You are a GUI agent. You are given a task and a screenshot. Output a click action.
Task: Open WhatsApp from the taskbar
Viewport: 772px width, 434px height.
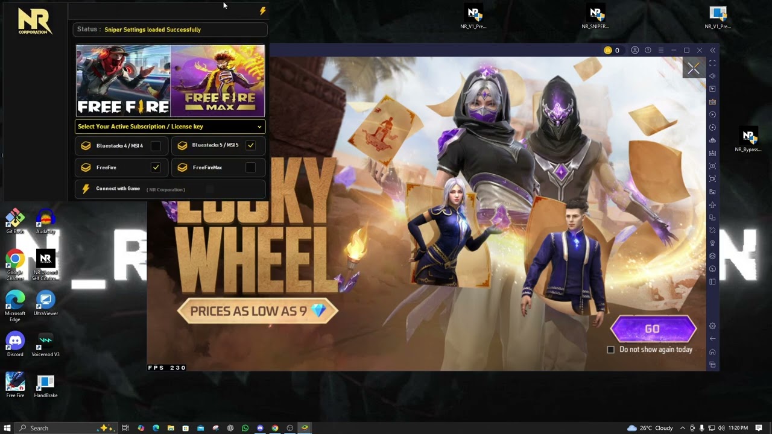click(245, 428)
